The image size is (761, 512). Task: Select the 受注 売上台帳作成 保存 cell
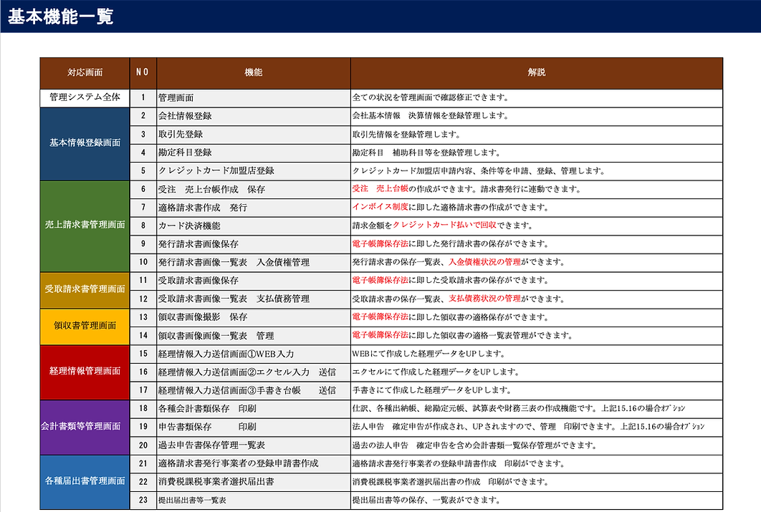tap(254, 190)
